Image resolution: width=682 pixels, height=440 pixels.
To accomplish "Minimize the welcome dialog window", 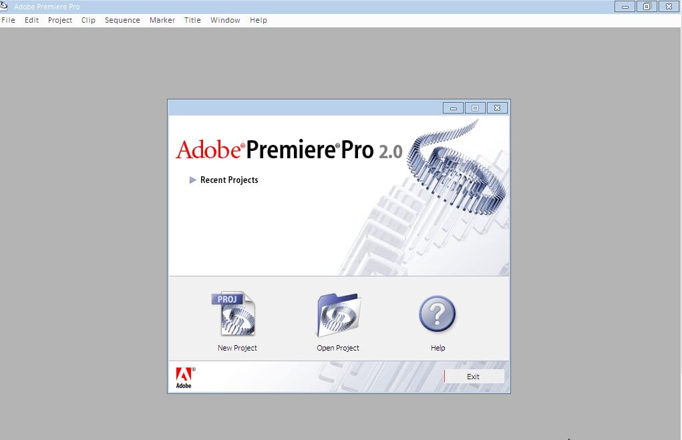I will [x=453, y=107].
